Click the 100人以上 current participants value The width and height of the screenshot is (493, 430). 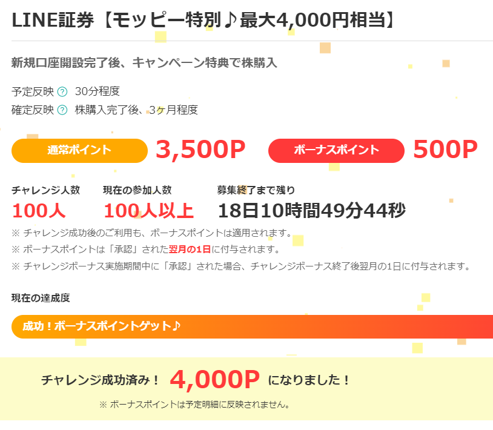[149, 211]
